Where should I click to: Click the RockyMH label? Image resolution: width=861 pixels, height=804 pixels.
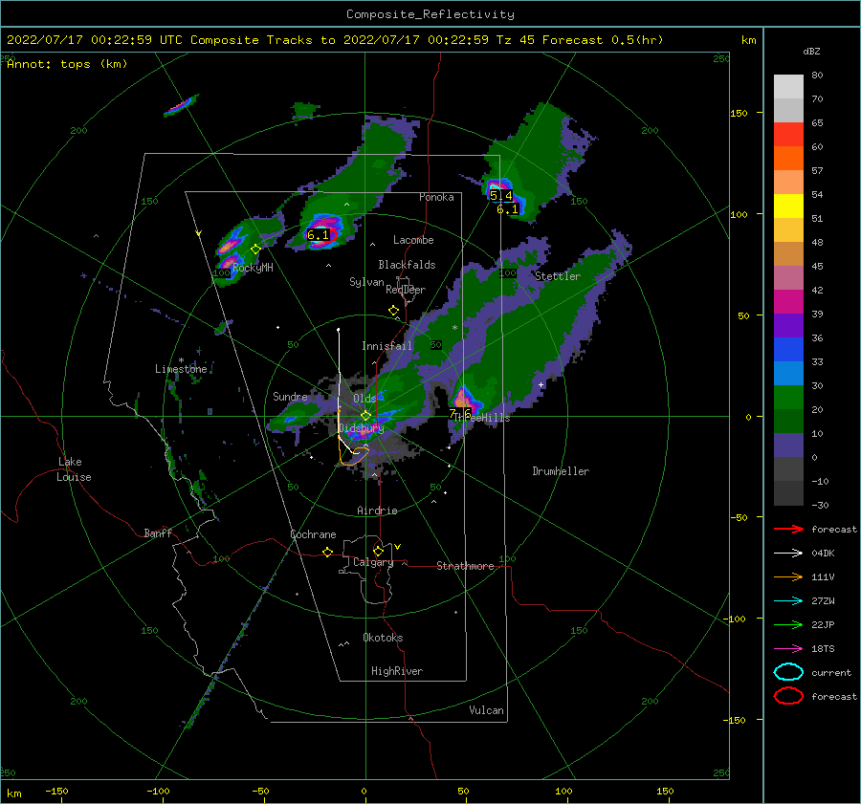point(253,268)
